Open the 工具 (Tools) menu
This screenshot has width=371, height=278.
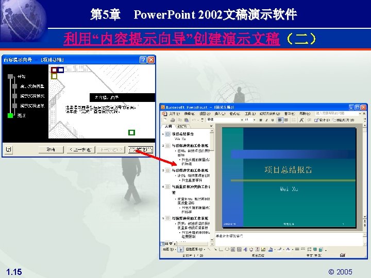click(250, 114)
